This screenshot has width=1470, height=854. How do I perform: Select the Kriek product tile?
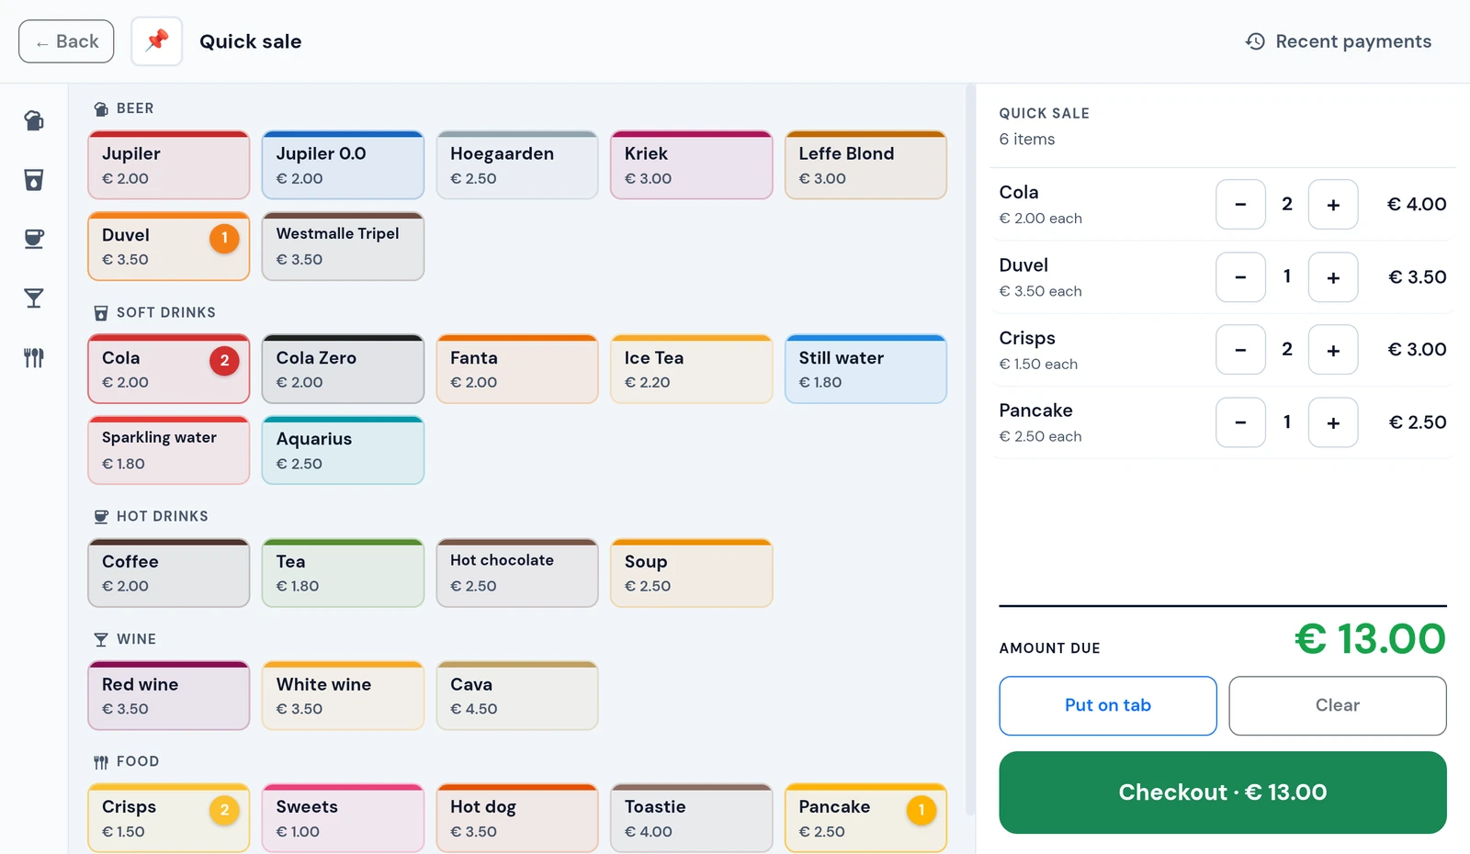click(x=692, y=165)
